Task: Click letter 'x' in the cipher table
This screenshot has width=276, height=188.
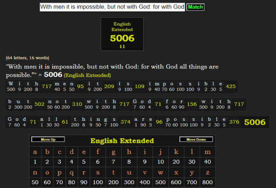Action: pyautogui.click(x=176, y=173)
